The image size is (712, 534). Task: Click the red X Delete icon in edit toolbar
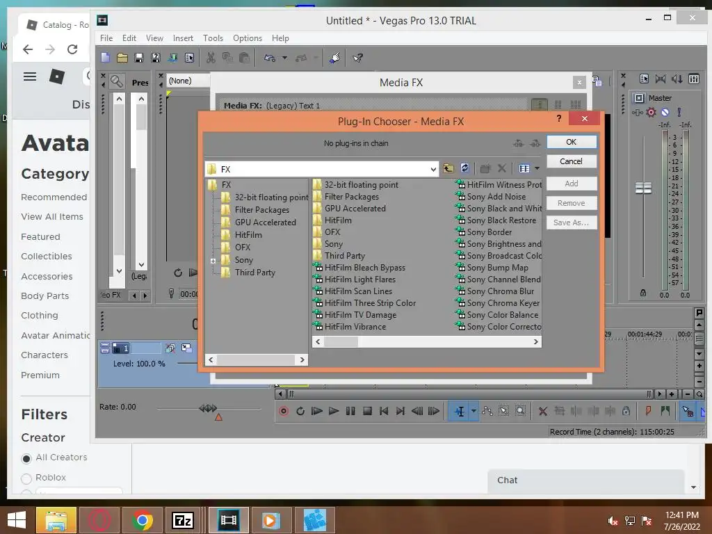[542, 412]
